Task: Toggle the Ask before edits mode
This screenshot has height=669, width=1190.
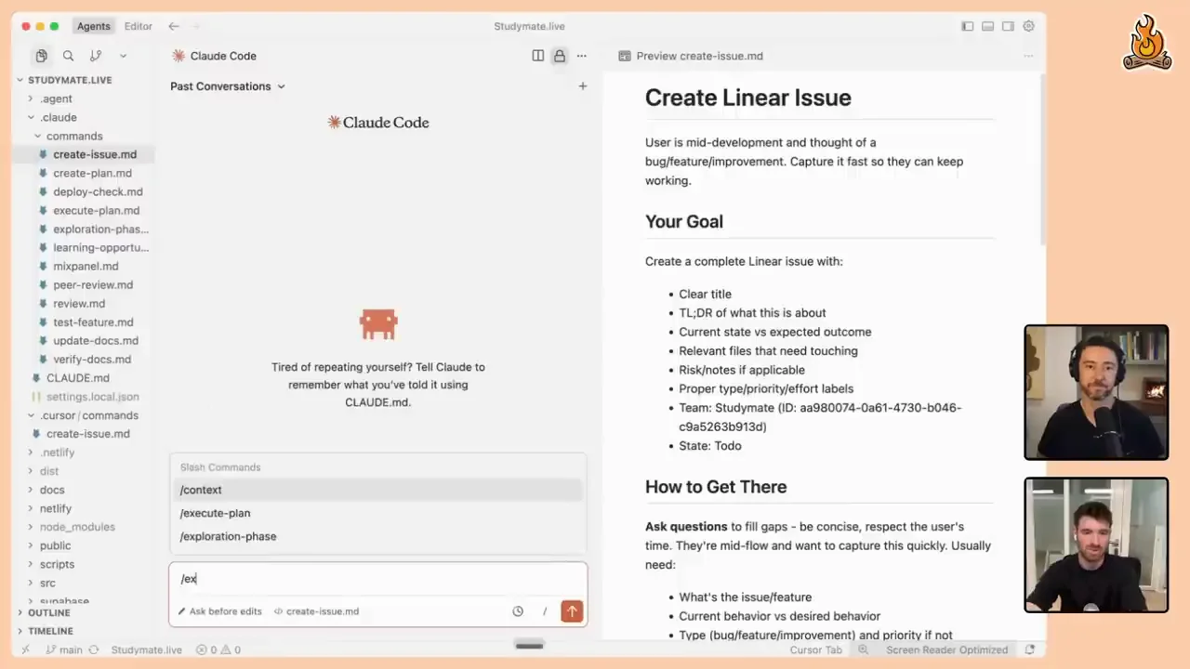Action: 220,611
